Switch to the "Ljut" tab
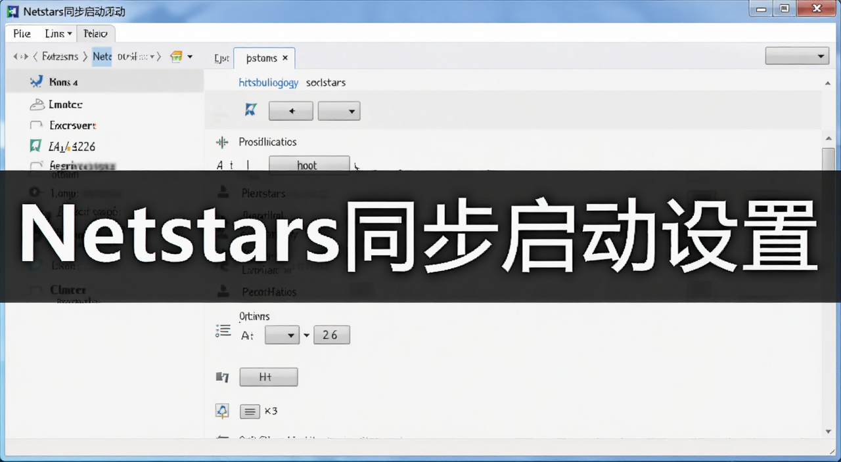841x462 pixels. coord(221,58)
